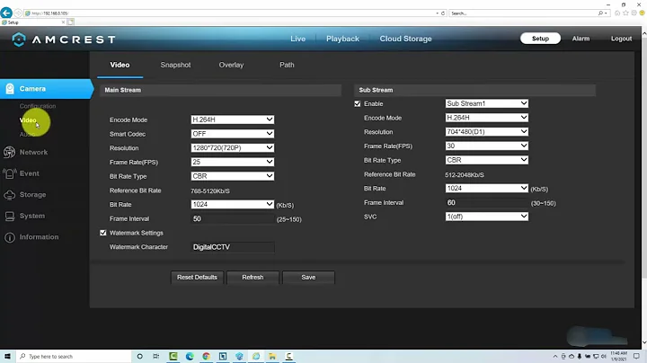Click the Camera sidebar icon
Screen dimensions: 647x363
[10, 89]
